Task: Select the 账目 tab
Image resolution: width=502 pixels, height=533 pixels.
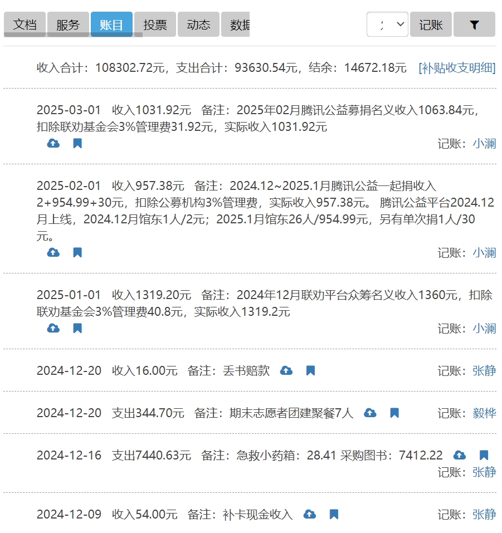Action: point(111,25)
